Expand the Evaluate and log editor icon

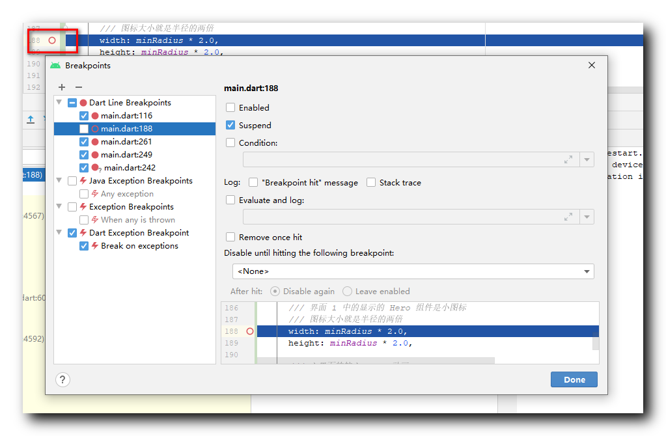pos(568,217)
